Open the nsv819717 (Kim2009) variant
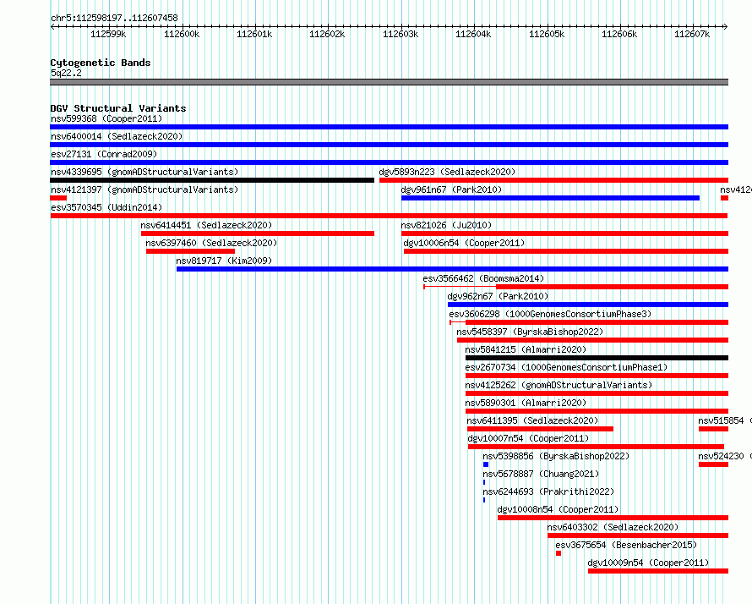 [x=224, y=261]
